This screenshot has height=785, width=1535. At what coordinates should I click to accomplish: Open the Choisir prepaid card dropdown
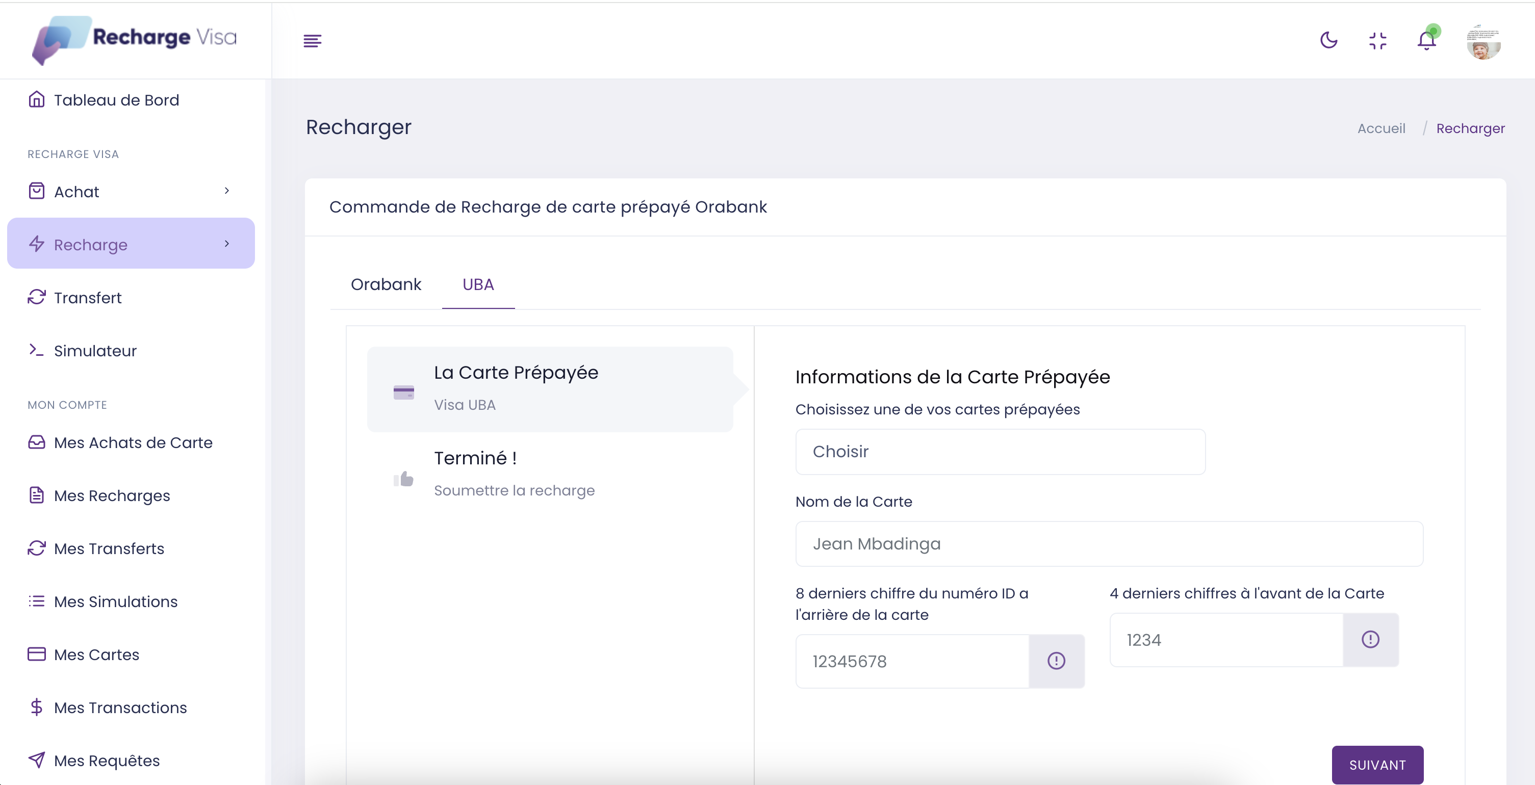point(1001,452)
